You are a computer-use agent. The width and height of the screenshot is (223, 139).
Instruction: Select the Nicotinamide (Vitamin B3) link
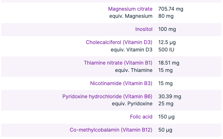(x=121, y=83)
